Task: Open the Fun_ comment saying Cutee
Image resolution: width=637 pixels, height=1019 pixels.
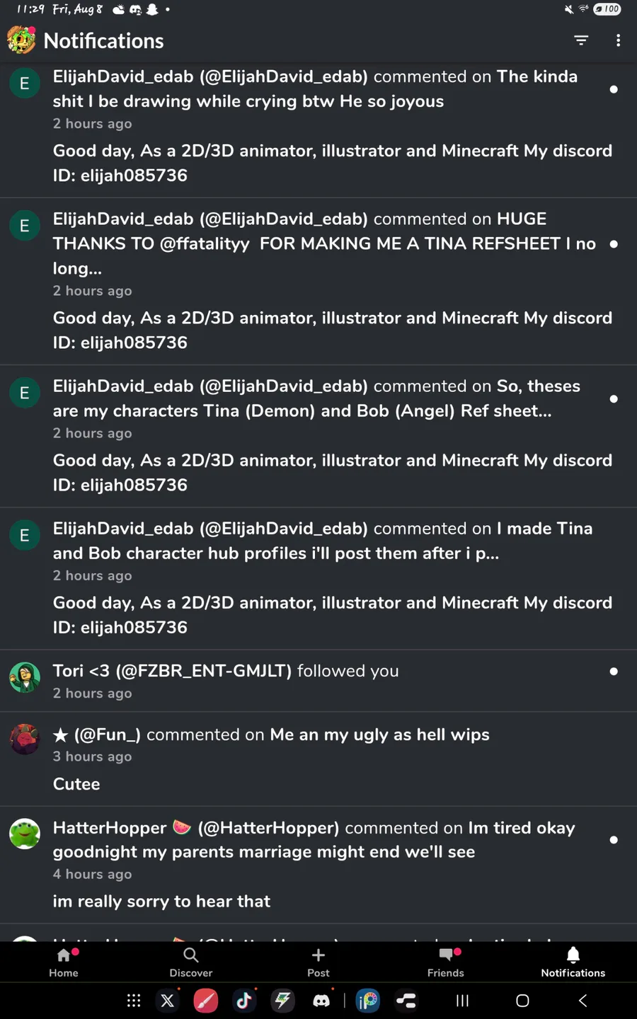Action: (x=318, y=759)
